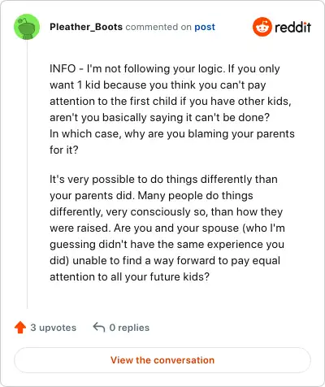Click 'View the conversation' button
This screenshot has width=325, height=387.
(162, 360)
